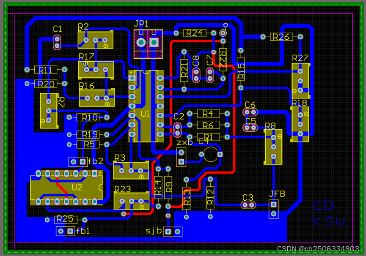Click the R18 designator text
The height and width of the screenshot is (256, 366).
[299, 103]
